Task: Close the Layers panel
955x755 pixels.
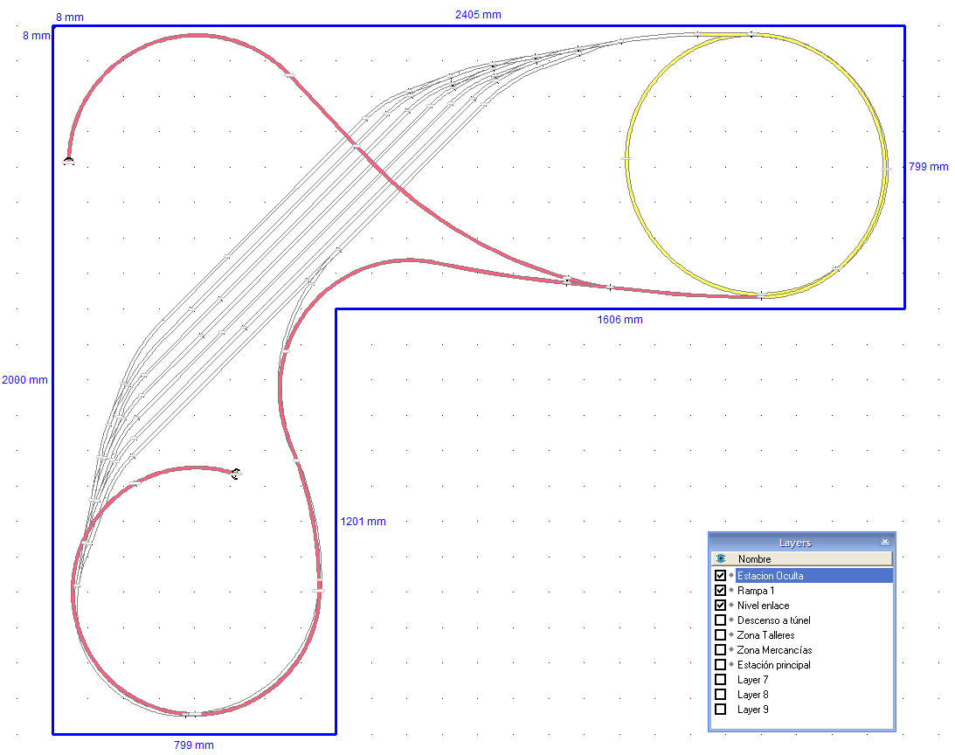Action: [885, 542]
